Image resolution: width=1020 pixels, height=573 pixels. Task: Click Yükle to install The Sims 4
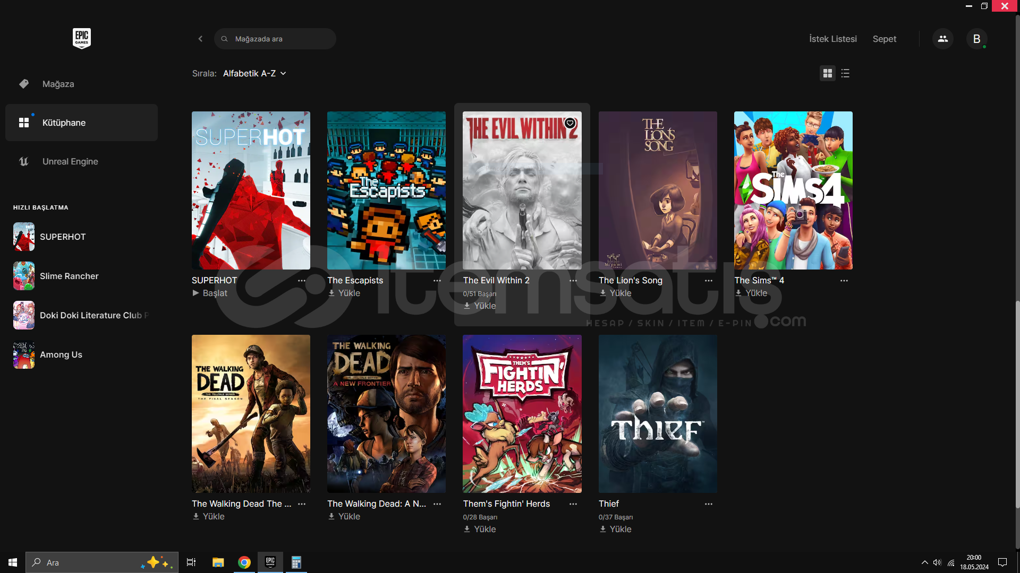751,293
